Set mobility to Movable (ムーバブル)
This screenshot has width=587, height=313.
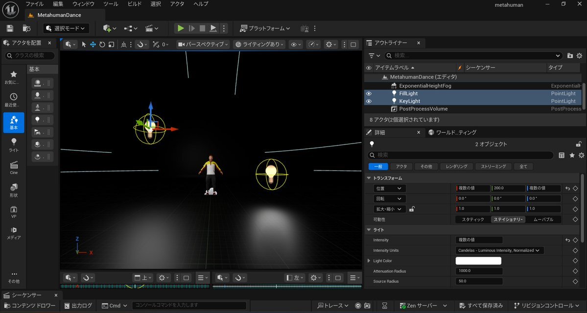pyautogui.click(x=543, y=219)
